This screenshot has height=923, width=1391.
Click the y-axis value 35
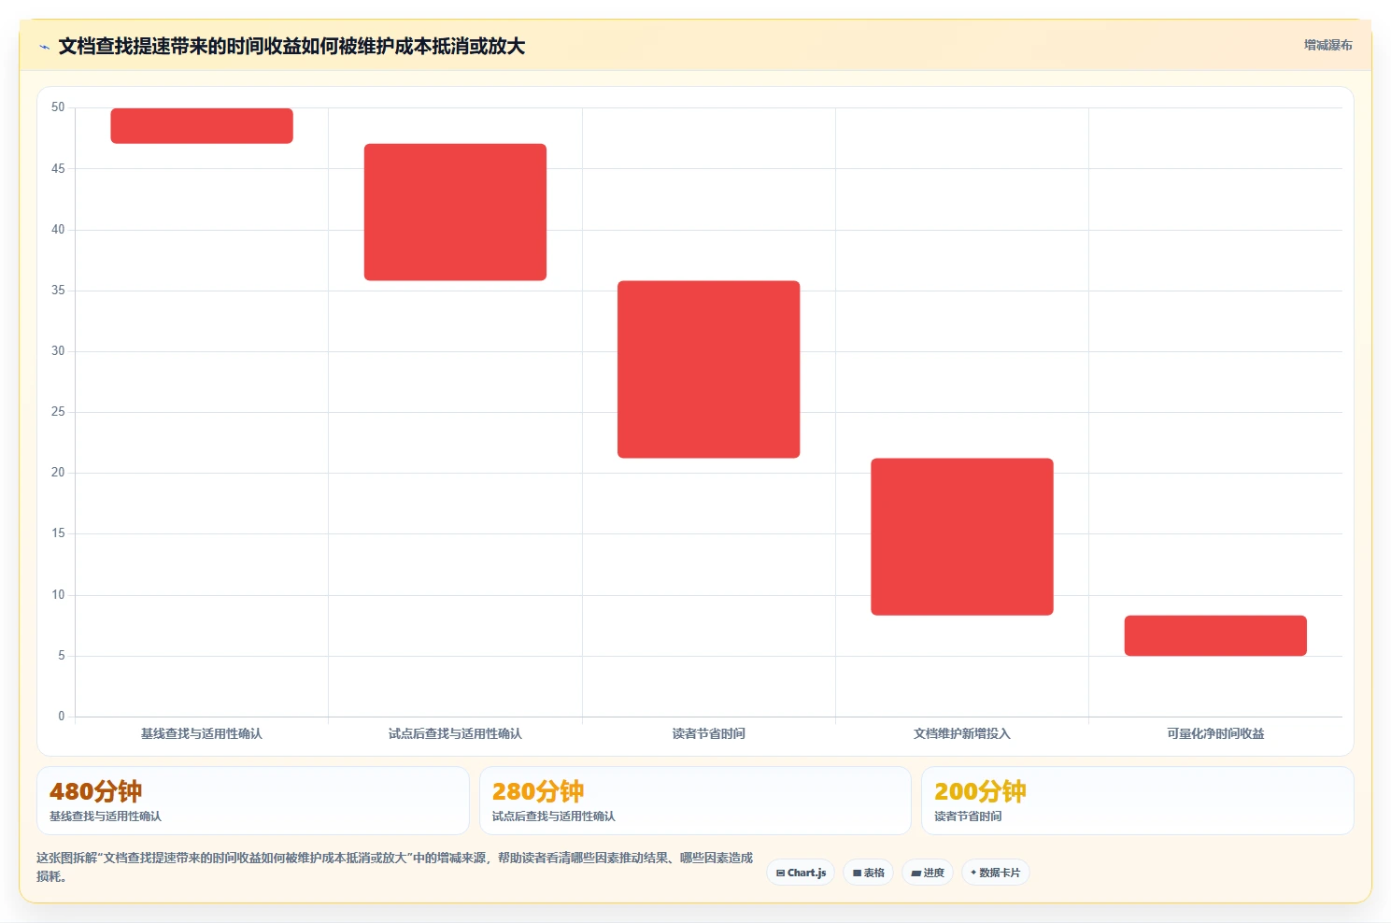coord(58,290)
